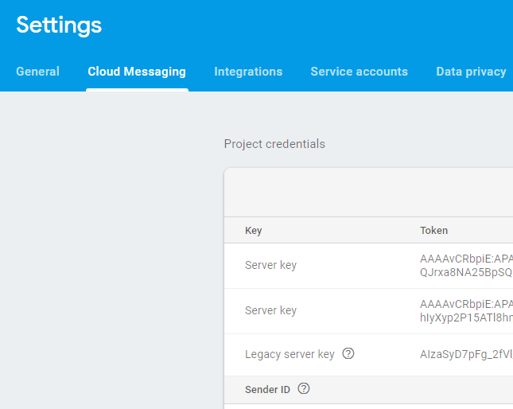513x409 pixels.
Task: Go to the Data privacy tab
Action: point(471,72)
